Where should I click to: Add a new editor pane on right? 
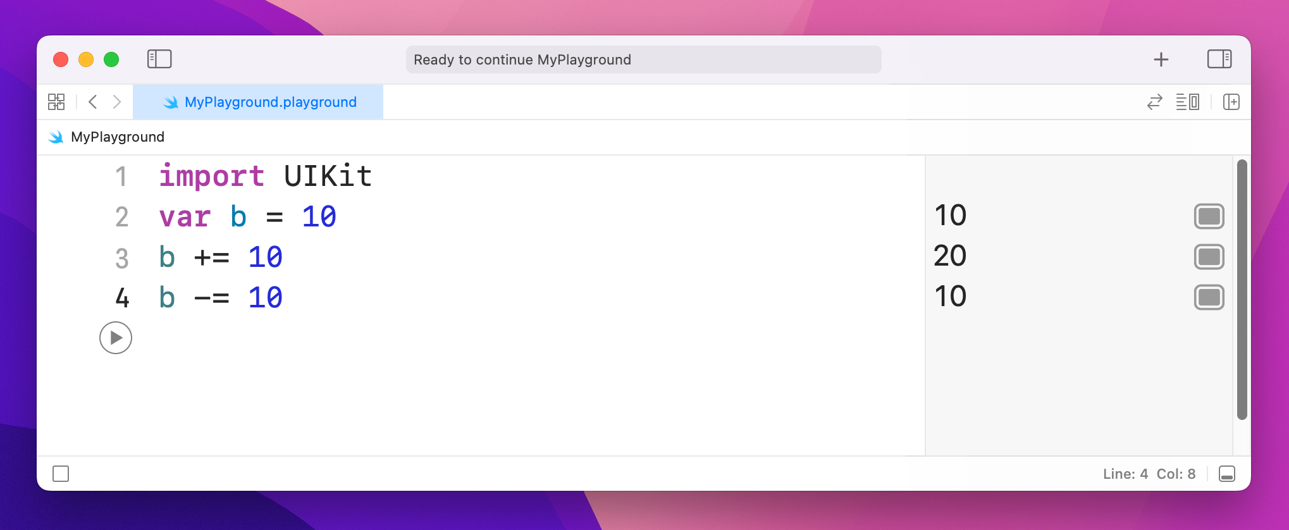point(1231,102)
